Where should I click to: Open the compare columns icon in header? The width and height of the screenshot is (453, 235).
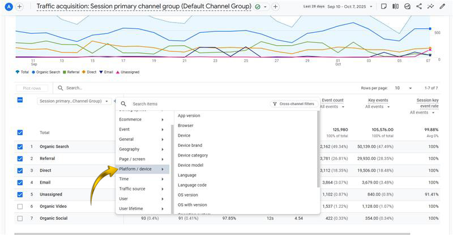395,7
